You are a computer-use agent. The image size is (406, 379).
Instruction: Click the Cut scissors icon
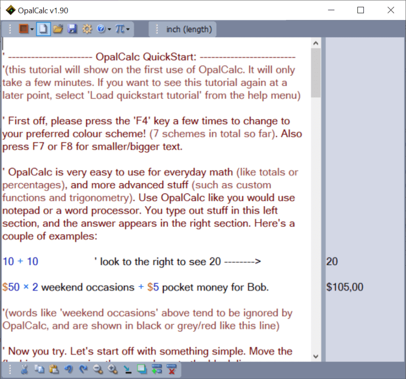coord(25,369)
